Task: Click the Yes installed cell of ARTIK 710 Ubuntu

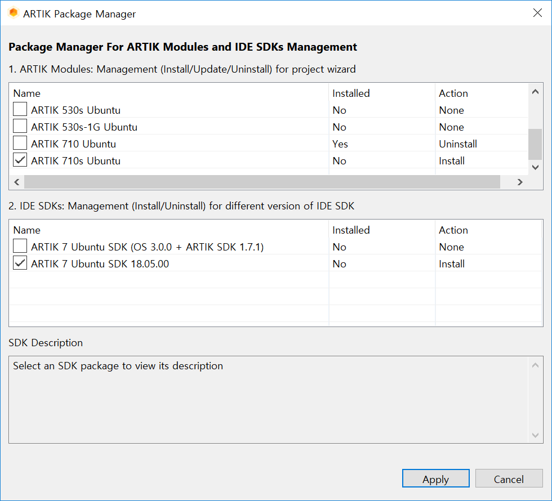Action: point(340,144)
